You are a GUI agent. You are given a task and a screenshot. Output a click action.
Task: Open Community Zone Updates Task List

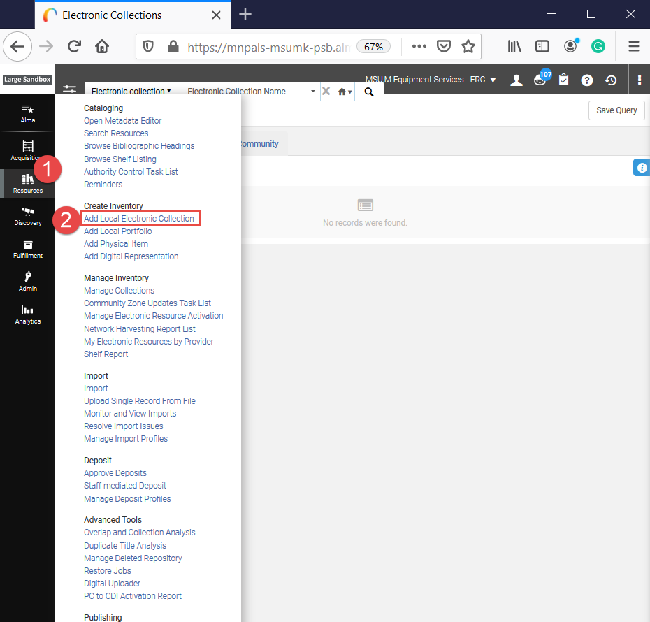point(147,303)
